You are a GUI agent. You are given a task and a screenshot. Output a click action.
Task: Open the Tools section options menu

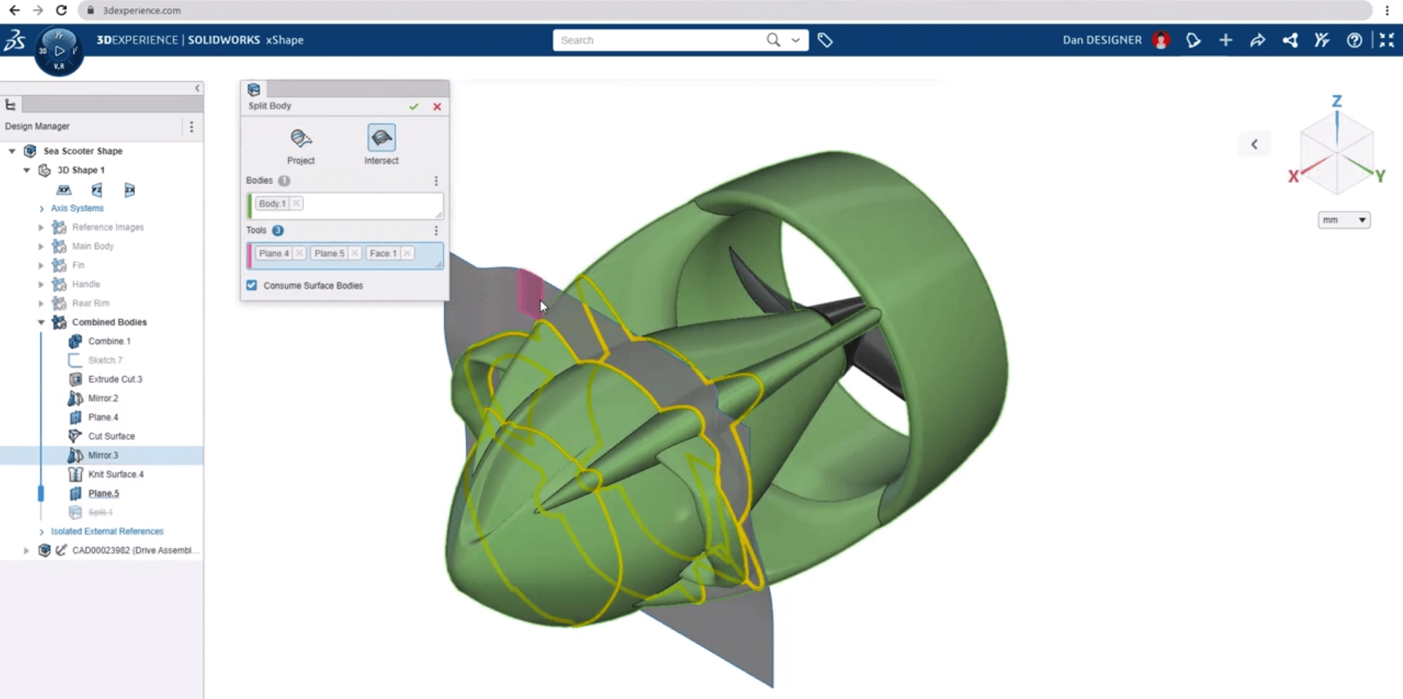click(436, 230)
